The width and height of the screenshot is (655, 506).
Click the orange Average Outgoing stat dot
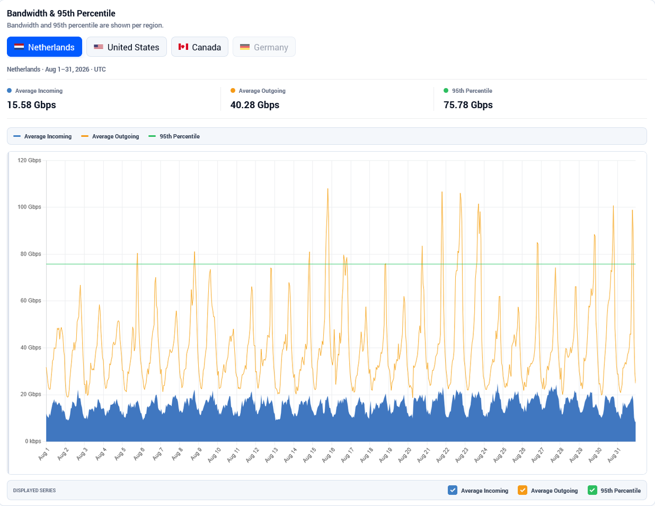[233, 91]
